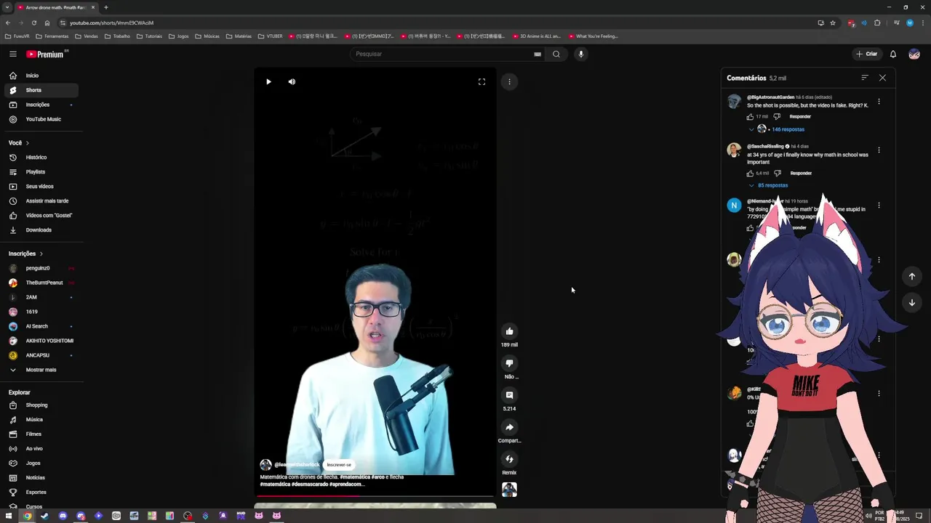Open the VTUBER bookmarks folder

tap(270, 36)
